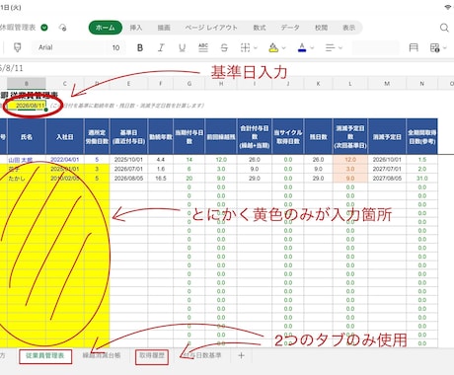This screenshot has height=375, width=454.
Task: Click the 氏名 header cell
Action: click(27, 136)
